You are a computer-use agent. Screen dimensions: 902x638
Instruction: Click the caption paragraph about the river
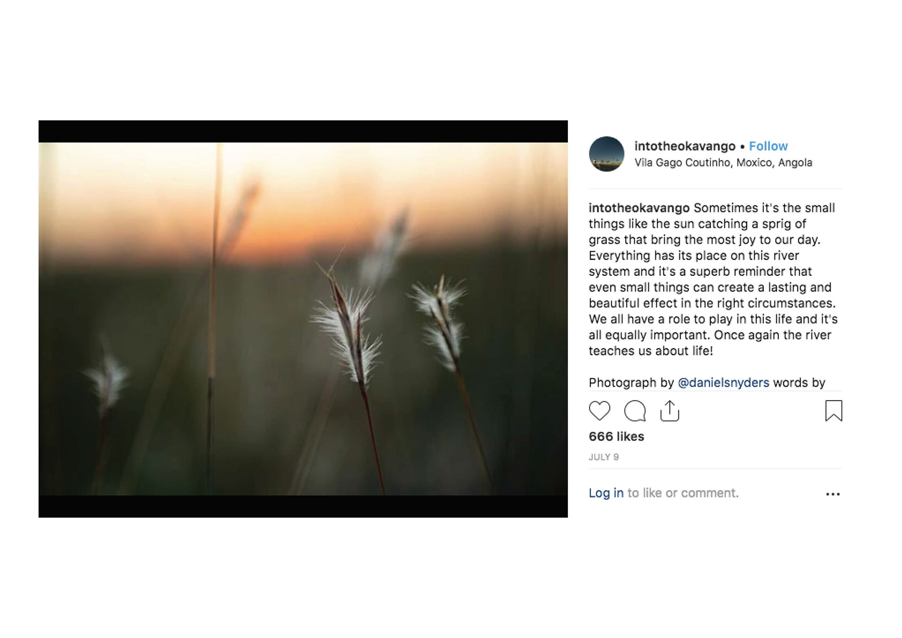pyautogui.click(x=713, y=279)
